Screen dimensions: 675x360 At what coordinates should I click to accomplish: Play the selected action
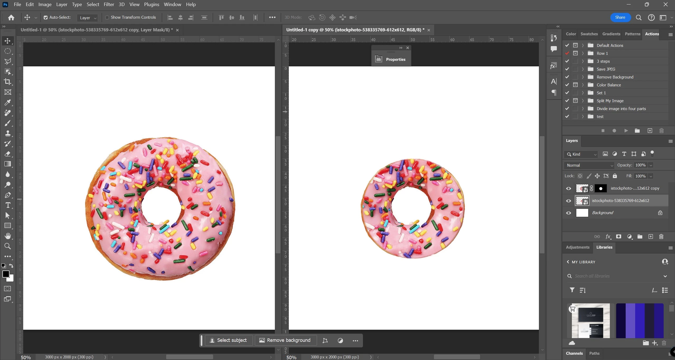(626, 131)
